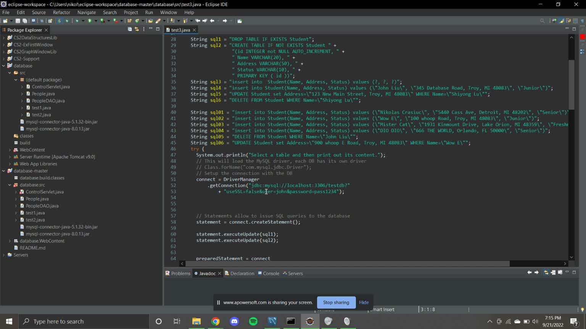Open the Run button dropdown arrow
The height and width of the screenshot is (329, 586).
[95, 21]
